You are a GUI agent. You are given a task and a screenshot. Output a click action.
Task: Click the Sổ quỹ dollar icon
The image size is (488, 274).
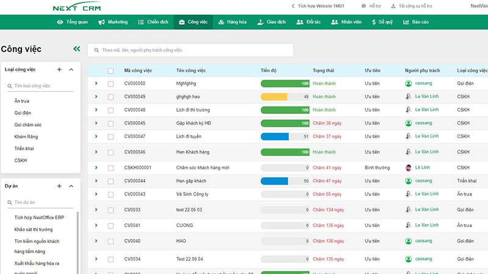[x=374, y=22]
